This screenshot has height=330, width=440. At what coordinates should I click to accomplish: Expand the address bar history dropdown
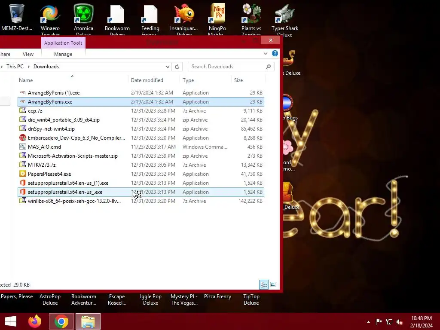[x=168, y=67]
